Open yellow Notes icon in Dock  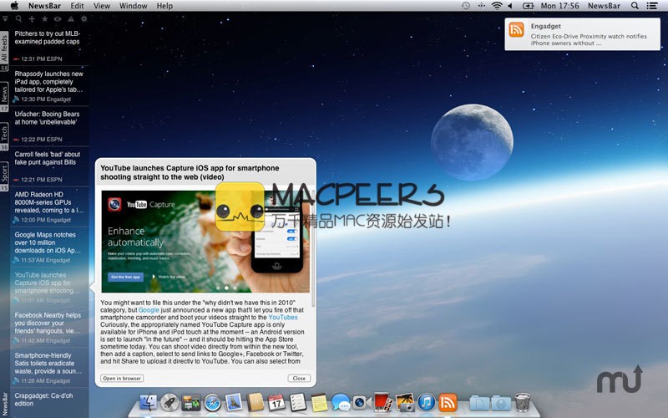point(319,402)
